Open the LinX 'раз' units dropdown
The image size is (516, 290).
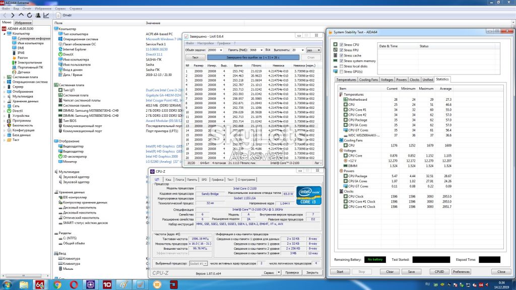click(x=313, y=50)
